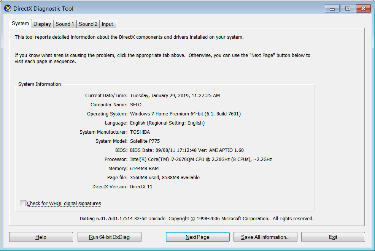Screen dimensions: 375x251
Task: Click the memory value '6144MB RAM'
Action: point(144,168)
